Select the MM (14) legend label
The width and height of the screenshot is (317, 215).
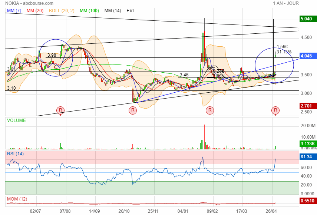pyautogui.click(x=113, y=11)
